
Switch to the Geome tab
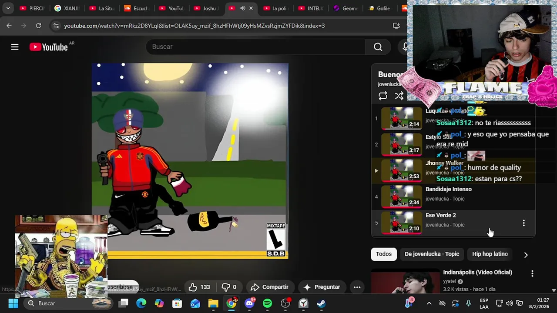tap(346, 8)
